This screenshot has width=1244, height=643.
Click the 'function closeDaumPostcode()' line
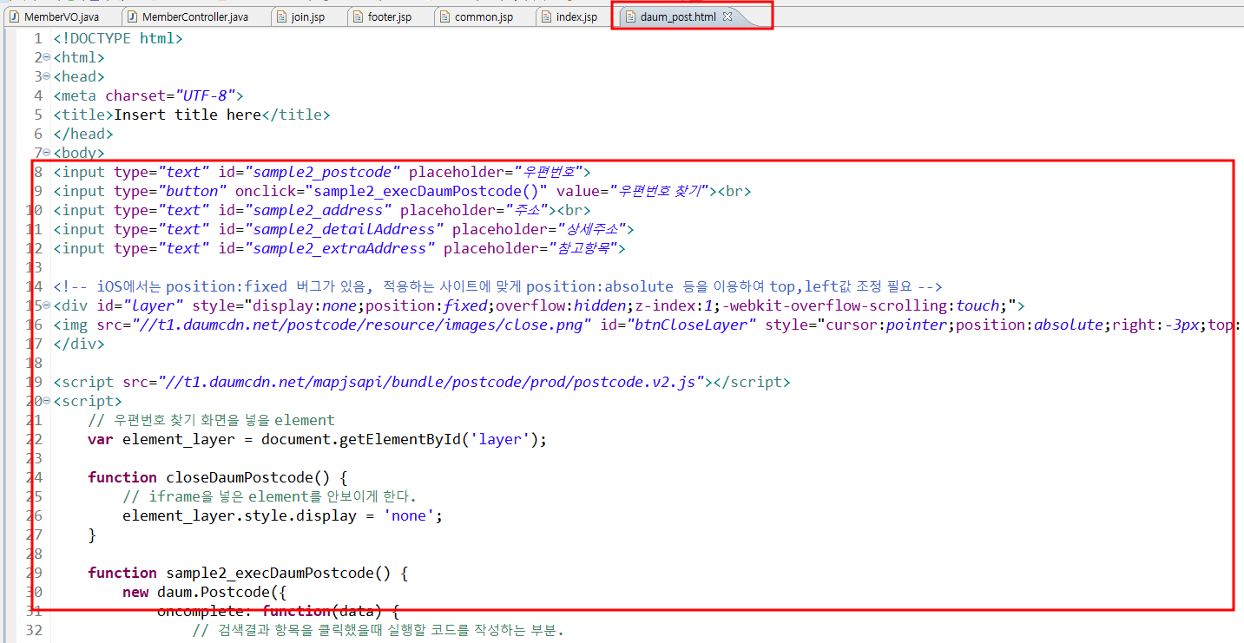coord(218,477)
